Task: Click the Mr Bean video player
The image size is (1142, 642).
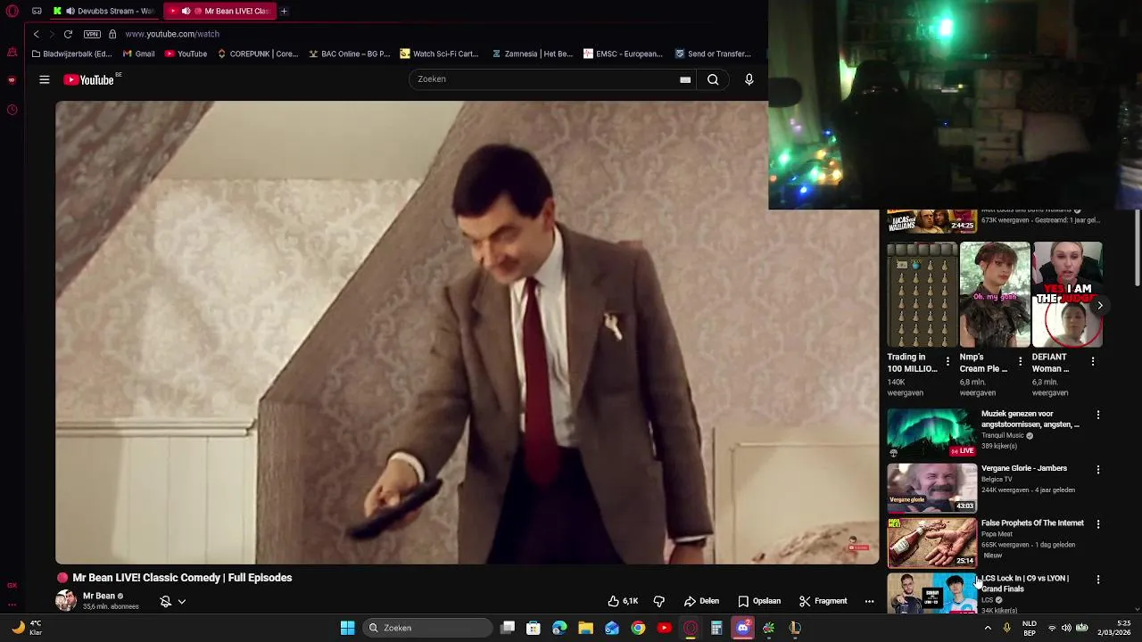Action: pos(467,333)
